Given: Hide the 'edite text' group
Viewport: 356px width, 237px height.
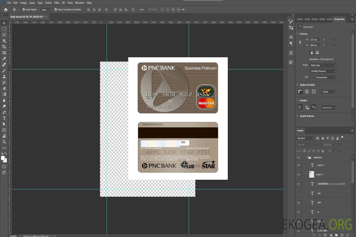Looking at the screenshot, I should pyautogui.click(x=299, y=158).
